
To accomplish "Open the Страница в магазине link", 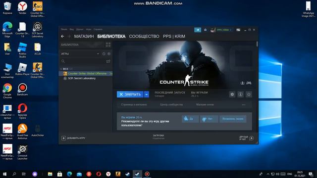I will tap(134, 104).
